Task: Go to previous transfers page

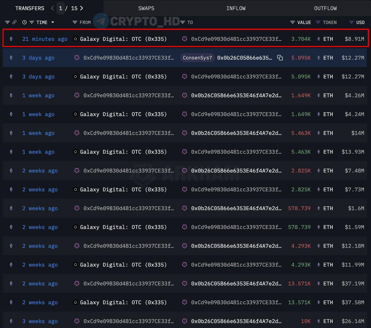Action: (x=52, y=8)
